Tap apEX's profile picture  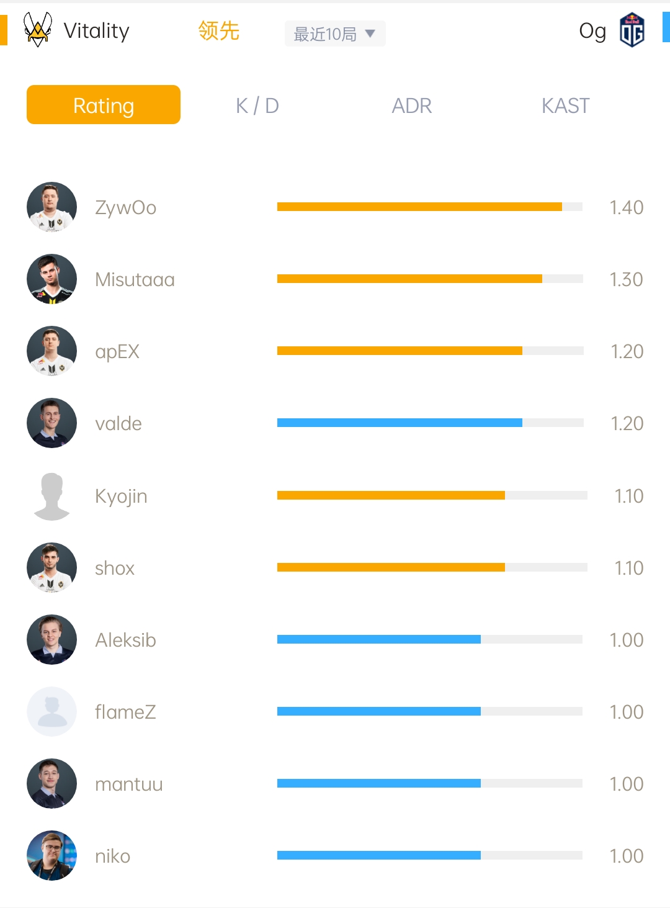52,351
